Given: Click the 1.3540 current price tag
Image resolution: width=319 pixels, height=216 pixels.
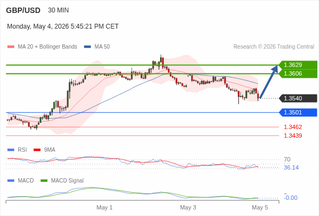Looking at the screenshot, I should point(298,98).
